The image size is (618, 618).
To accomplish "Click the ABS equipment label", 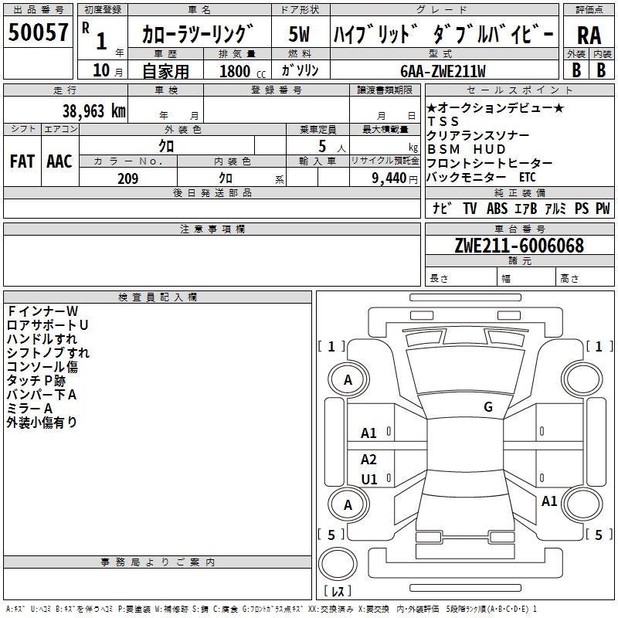I will pos(497,209).
